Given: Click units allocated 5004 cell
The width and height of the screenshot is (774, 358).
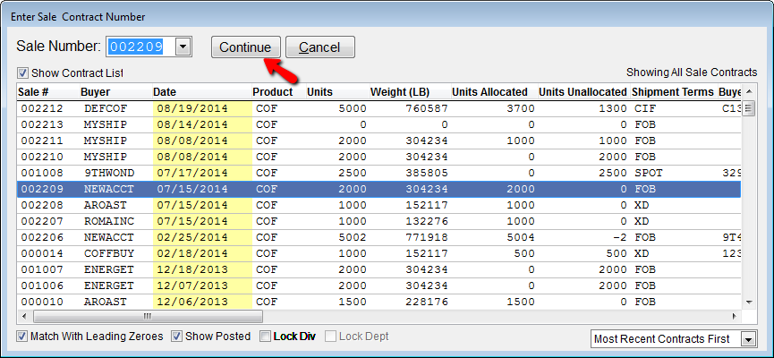Looking at the screenshot, I should [494, 237].
